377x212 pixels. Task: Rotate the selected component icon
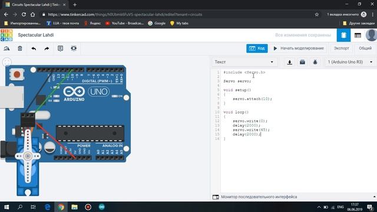click(x=6, y=48)
